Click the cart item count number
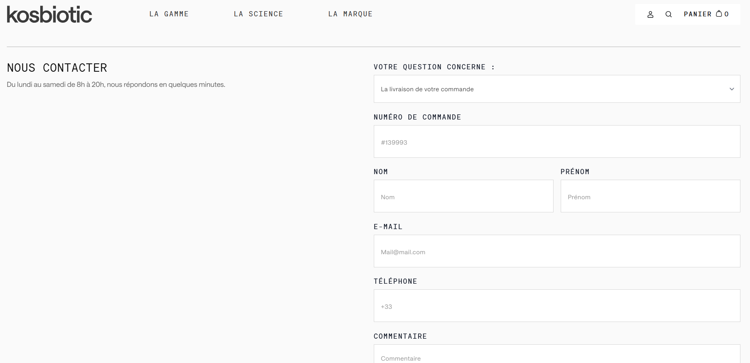 coord(726,14)
